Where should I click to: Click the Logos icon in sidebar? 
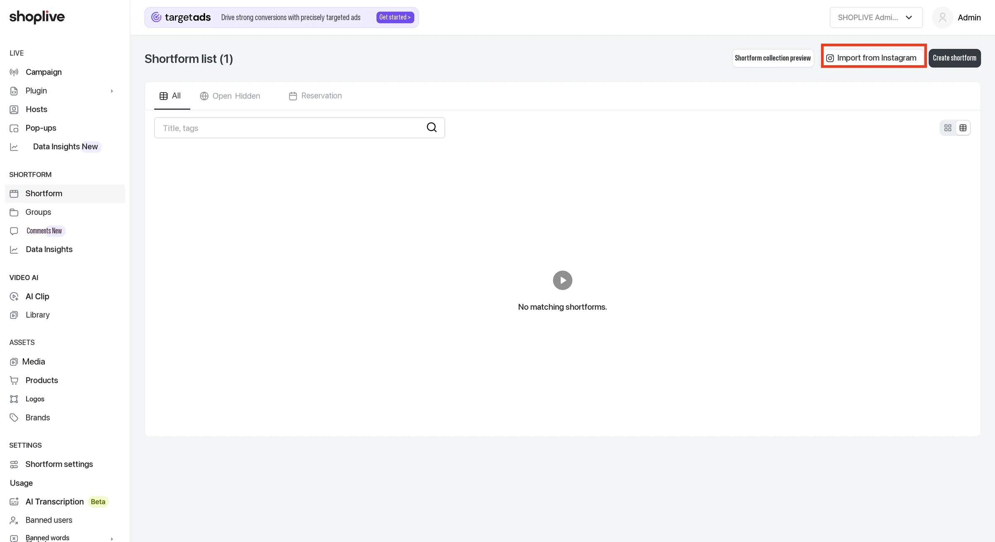[14, 399]
